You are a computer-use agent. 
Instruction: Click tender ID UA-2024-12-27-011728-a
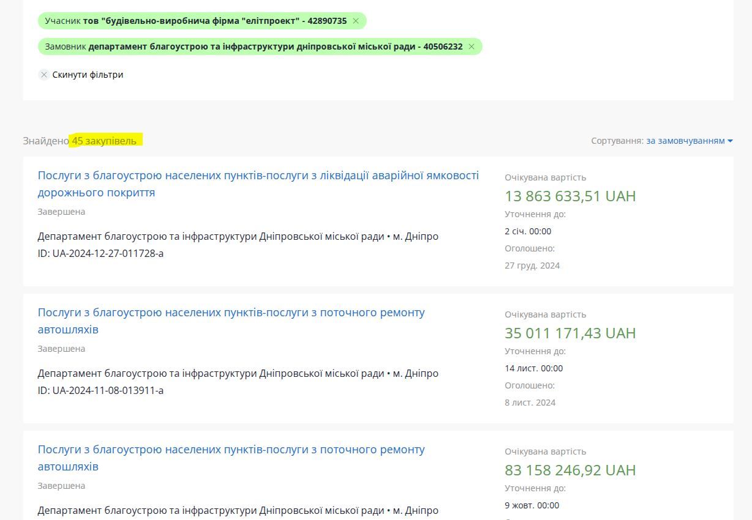click(x=100, y=253)
